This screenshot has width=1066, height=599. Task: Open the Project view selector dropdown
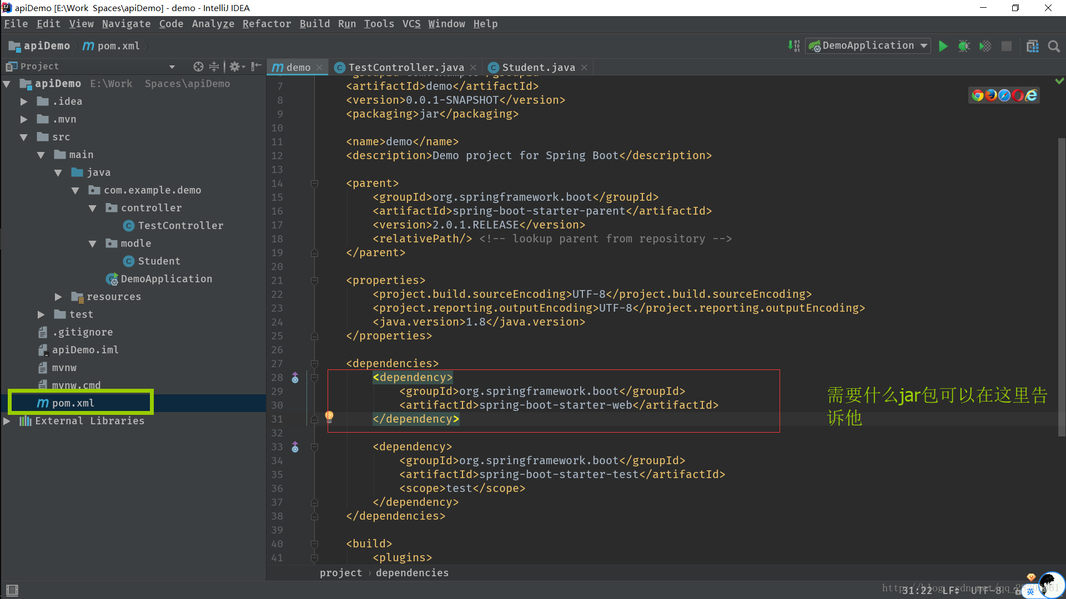(172, 67)
